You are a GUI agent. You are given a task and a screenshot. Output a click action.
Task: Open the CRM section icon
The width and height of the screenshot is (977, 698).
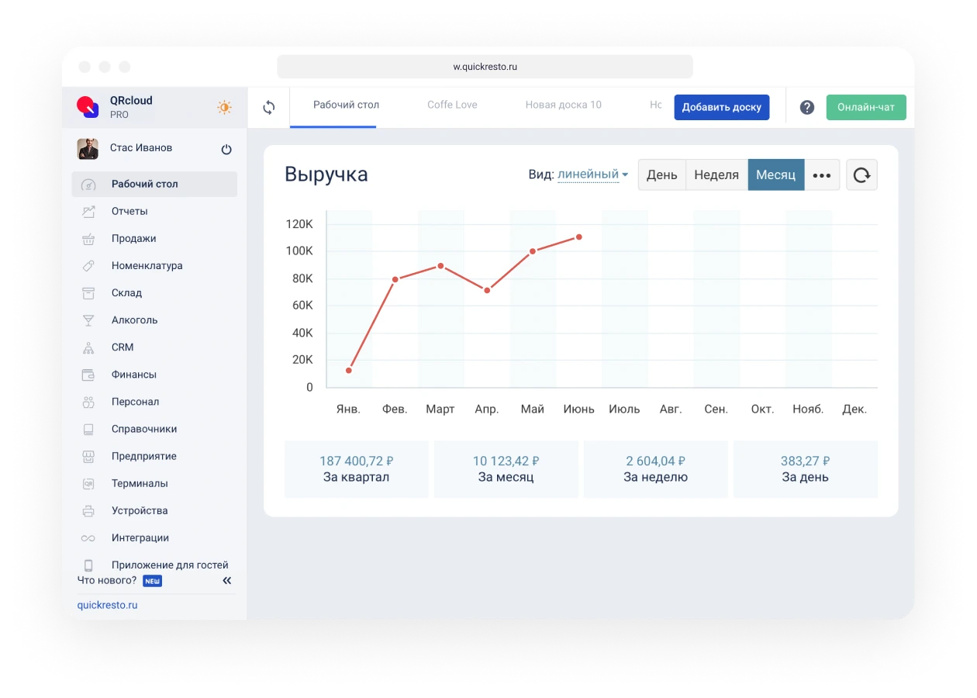pyautogui.click(x=88, y=347)
